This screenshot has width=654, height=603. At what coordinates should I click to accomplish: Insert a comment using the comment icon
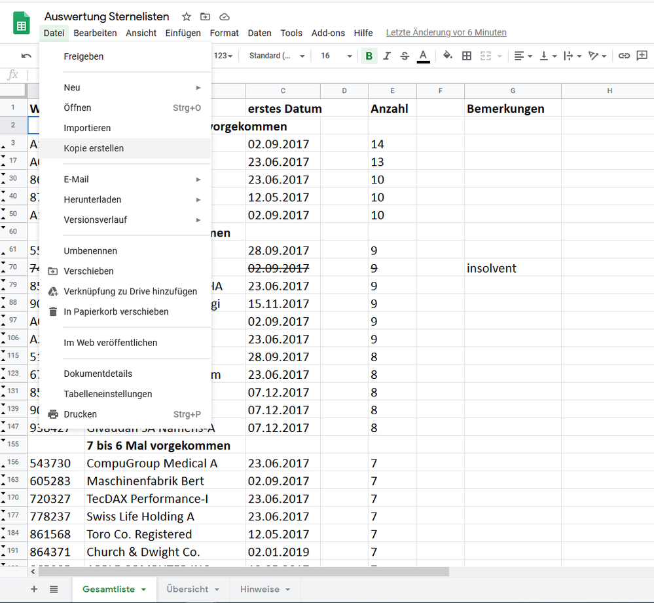pos(642,56)
